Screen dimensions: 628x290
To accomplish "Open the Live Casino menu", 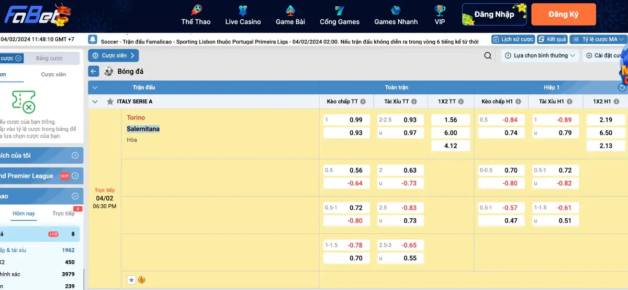I will [243, 15].
